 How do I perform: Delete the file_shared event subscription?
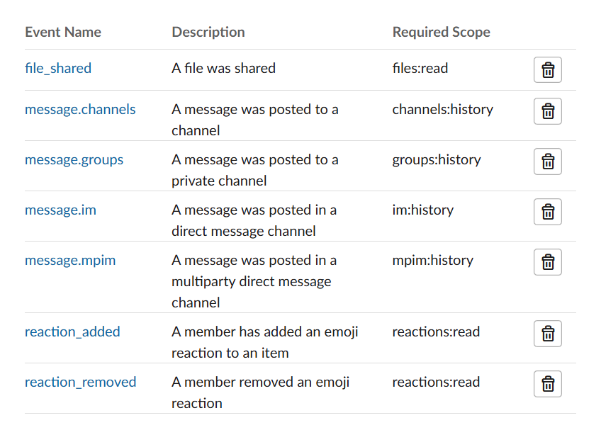tap(548, 69)
